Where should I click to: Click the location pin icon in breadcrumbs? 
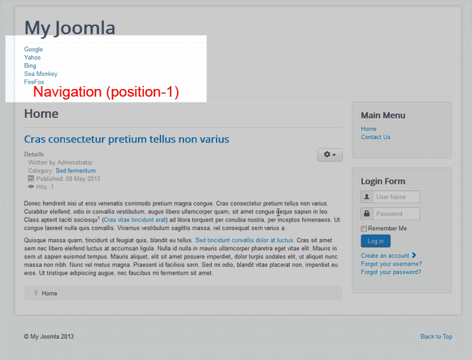point(36,293)
